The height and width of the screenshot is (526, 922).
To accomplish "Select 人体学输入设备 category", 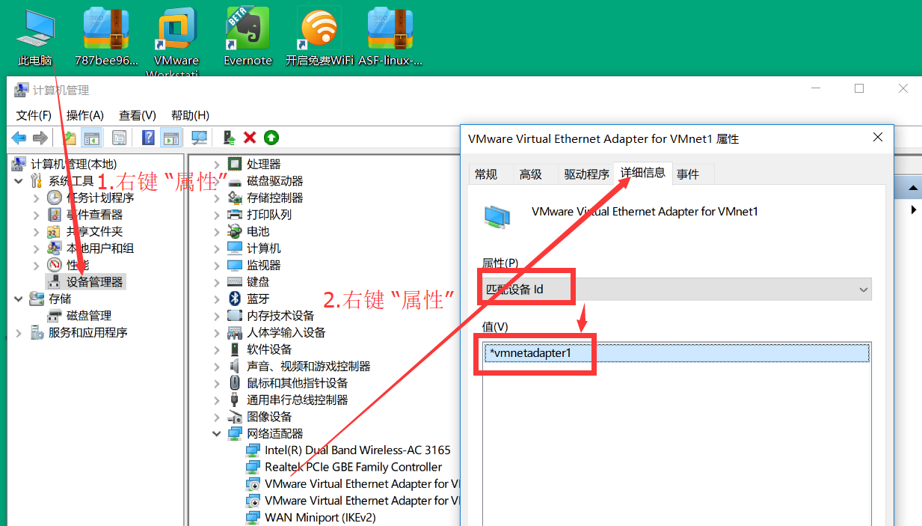I will pyautogui.click(x=286, y=332).
